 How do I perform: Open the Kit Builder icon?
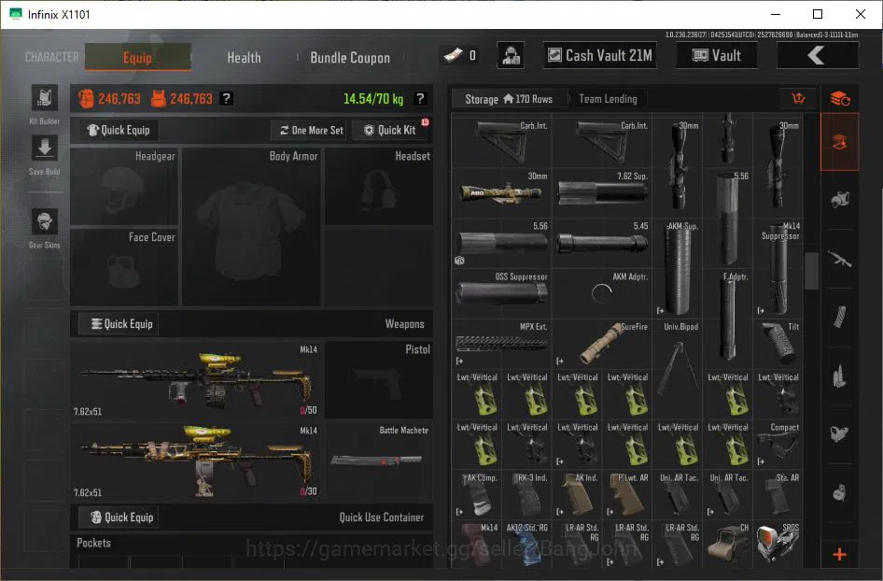pos(45,98)
